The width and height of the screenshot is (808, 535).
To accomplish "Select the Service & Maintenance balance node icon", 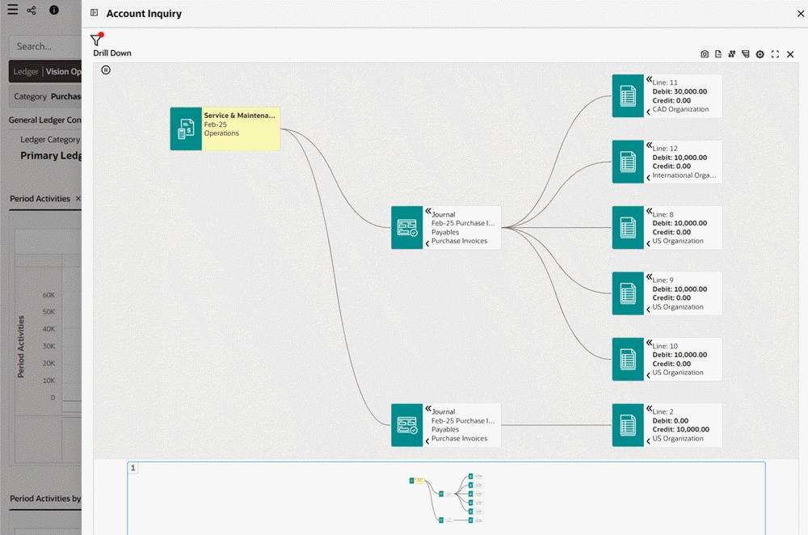I will [186, 128].
